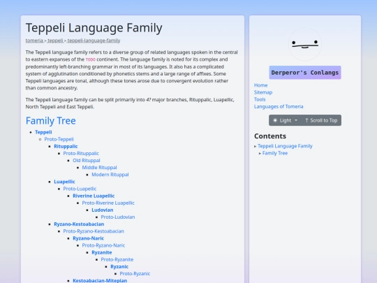Open the Ryzanite branch

(102, 252)
